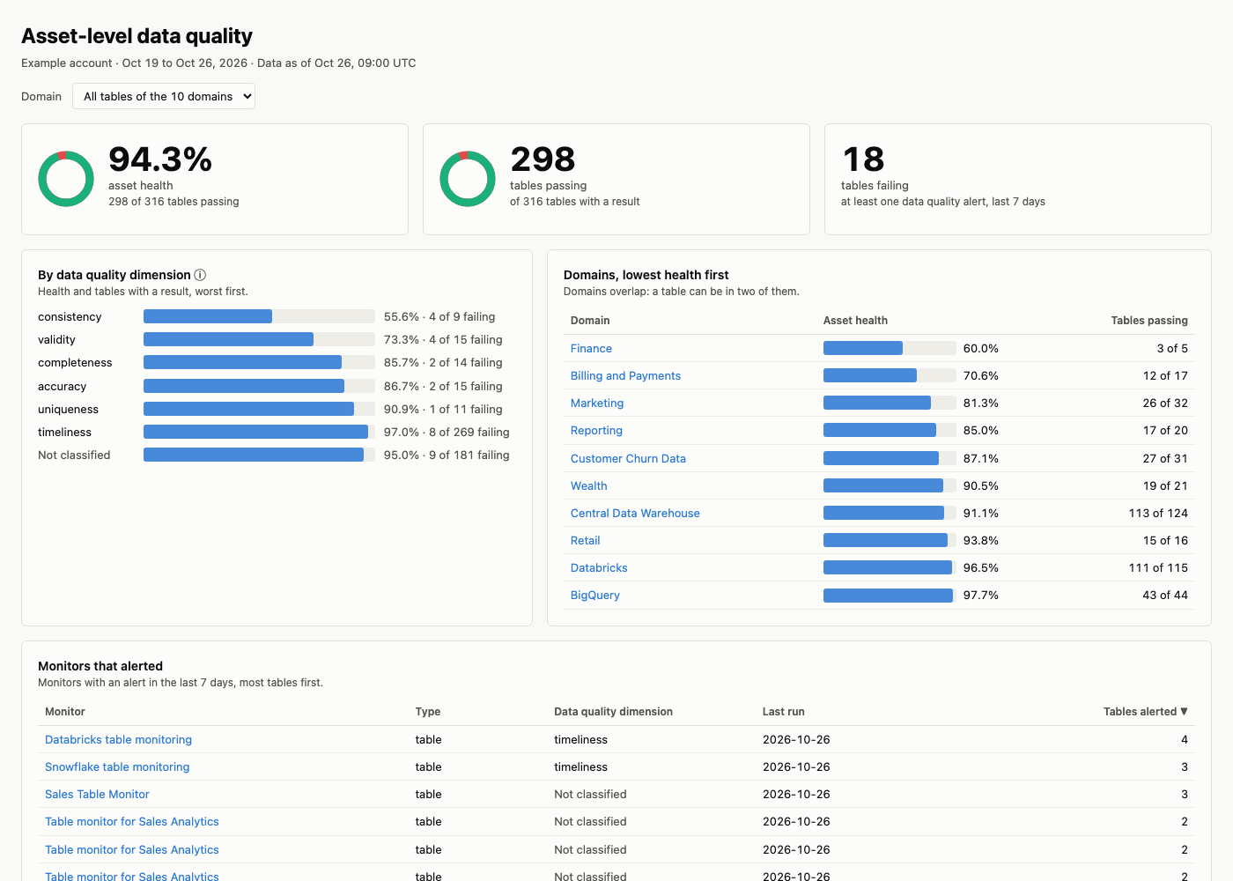1233x881 pixels.
Task: Go to the BigQuery domain
Action: [x=595, y=596]
